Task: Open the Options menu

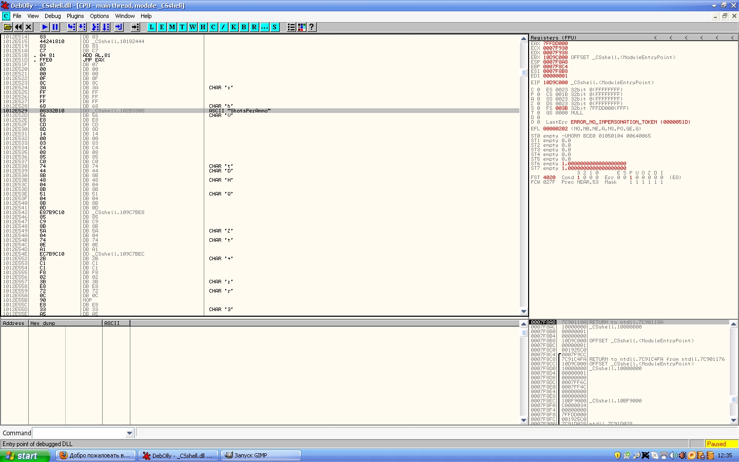Action: 100,16
